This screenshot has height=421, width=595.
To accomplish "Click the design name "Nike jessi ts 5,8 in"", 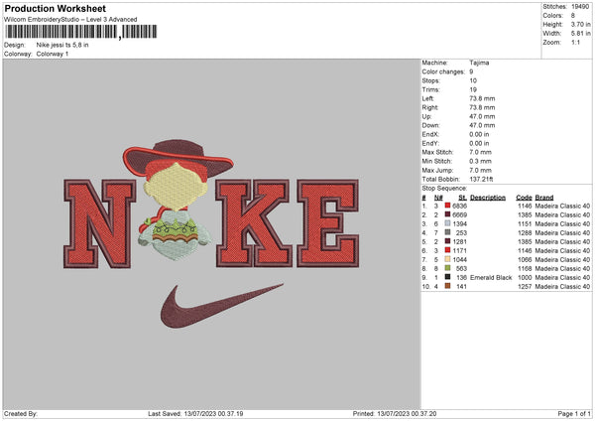I will 62,45.
